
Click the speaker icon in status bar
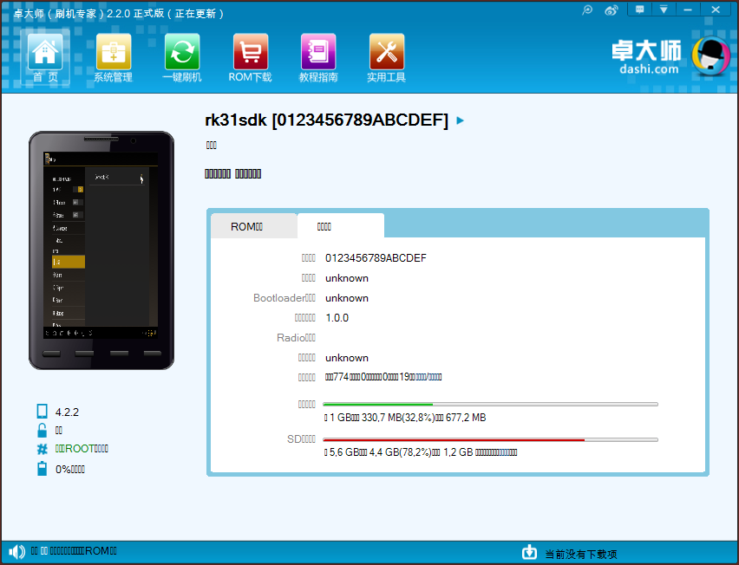17,551
